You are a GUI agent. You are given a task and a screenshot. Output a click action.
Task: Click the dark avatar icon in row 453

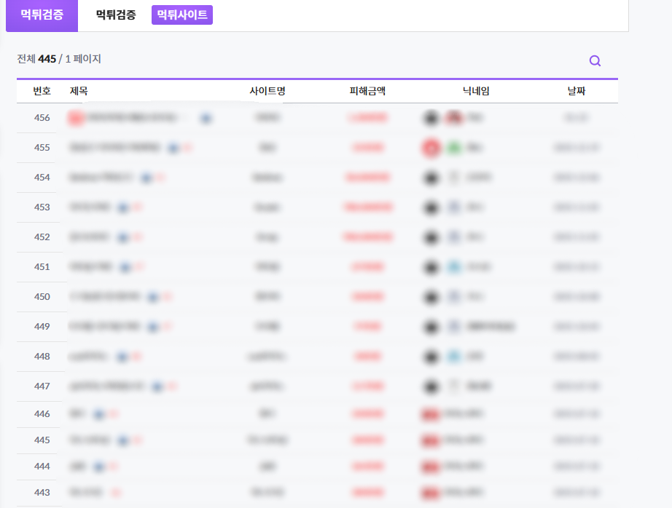(431, 207)
